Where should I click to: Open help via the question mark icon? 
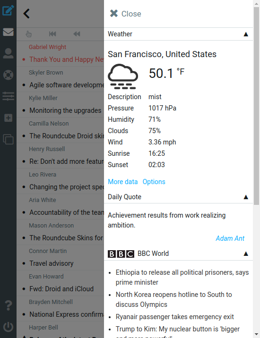8,305
